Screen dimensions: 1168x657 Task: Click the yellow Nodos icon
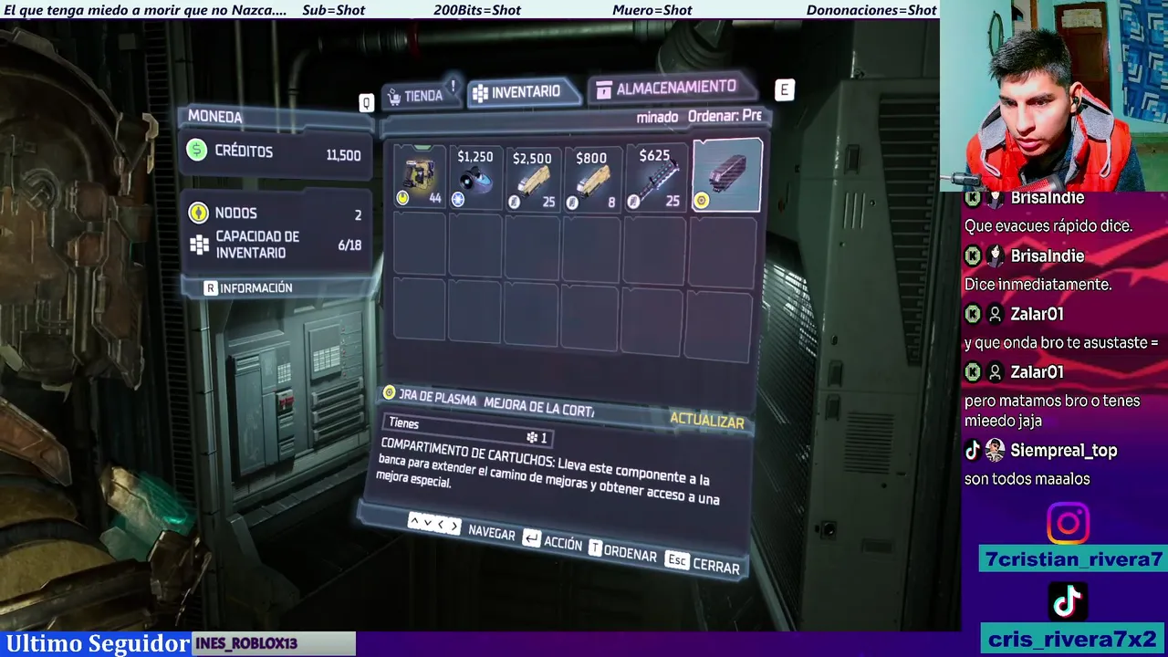tap(198, 213)
